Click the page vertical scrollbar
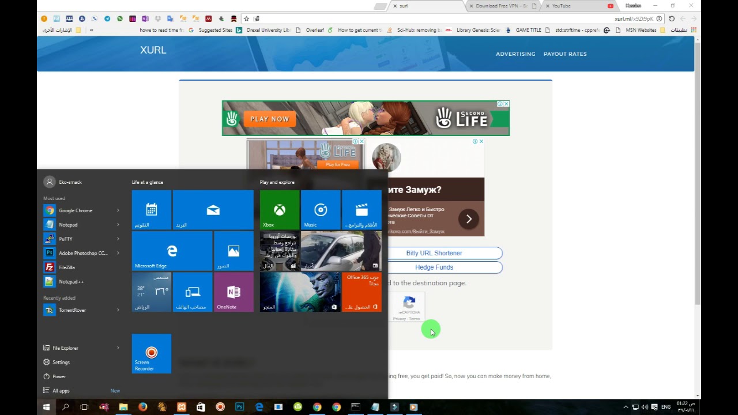 coord(698,173)
